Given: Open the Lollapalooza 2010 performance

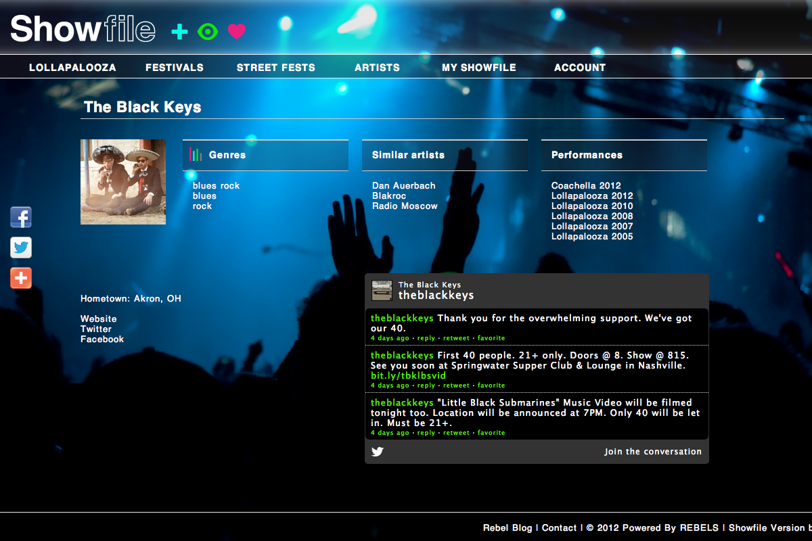Looking at the screenshot, I should click(x=592, y=206).
